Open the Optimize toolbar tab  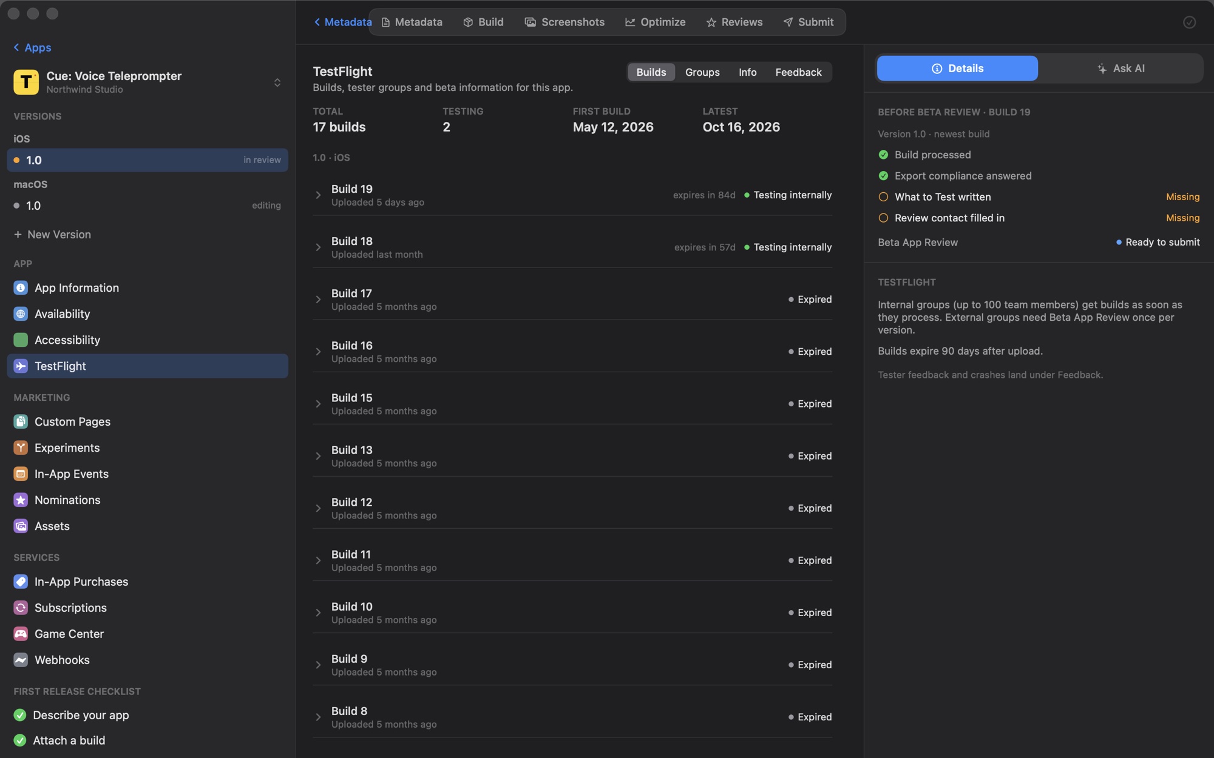point(655,22)
